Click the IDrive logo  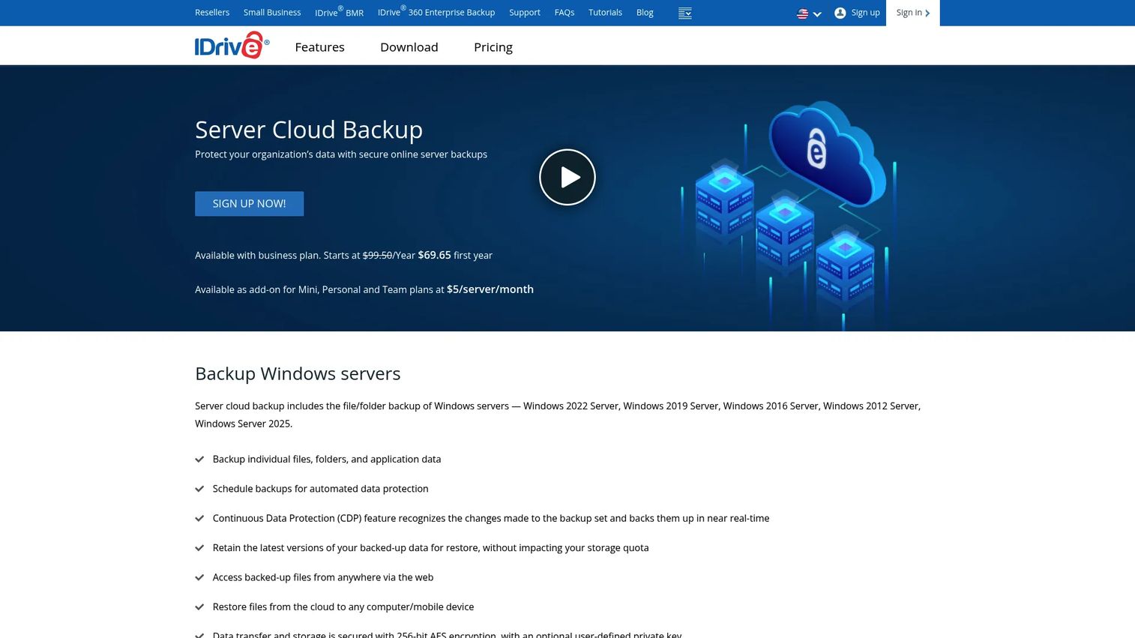(x=232, y=46)
